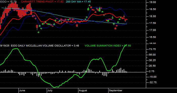Click the 18.00 price axis value
Viewport: 177px width, 93px height.
[153, 16]
